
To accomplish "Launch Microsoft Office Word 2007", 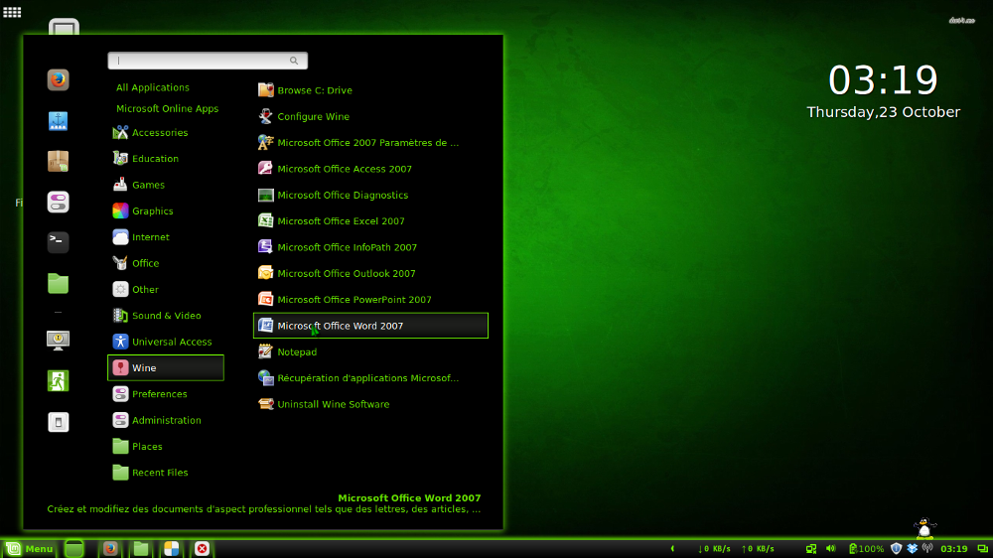I will (x=370, y=326).
